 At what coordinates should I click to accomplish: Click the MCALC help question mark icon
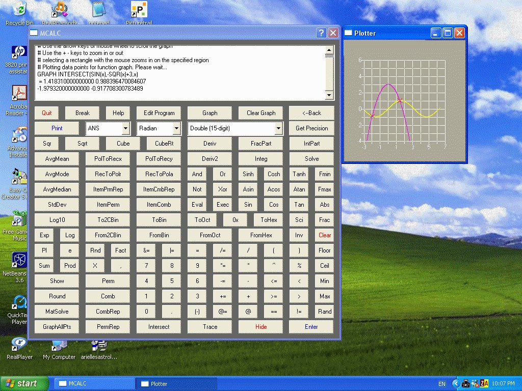point(321,33)
